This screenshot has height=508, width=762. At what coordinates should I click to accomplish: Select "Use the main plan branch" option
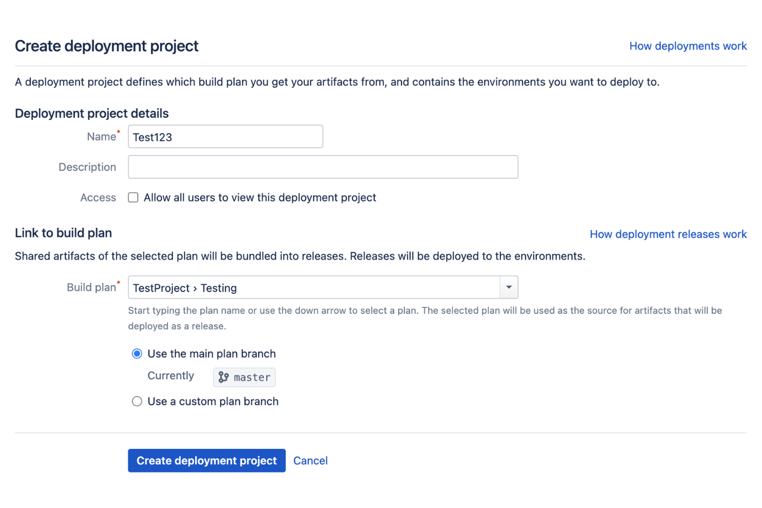(x=137, y=354)
